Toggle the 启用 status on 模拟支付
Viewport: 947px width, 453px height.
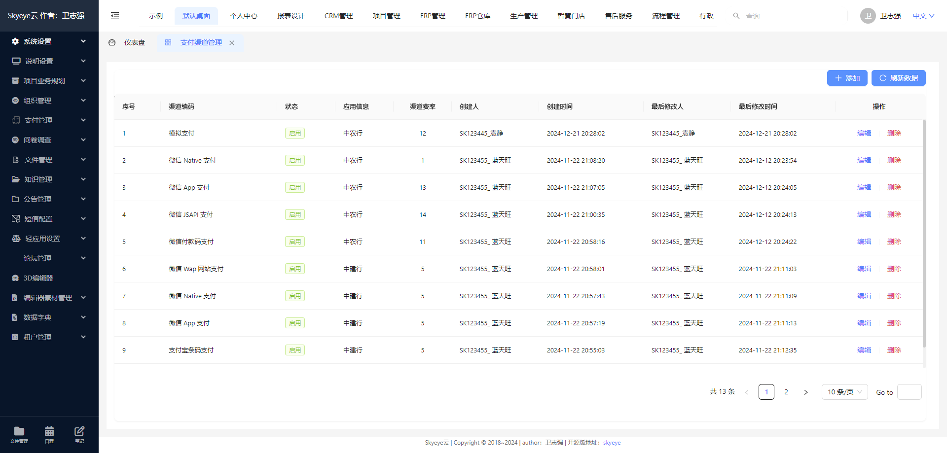tap(294, 133)
